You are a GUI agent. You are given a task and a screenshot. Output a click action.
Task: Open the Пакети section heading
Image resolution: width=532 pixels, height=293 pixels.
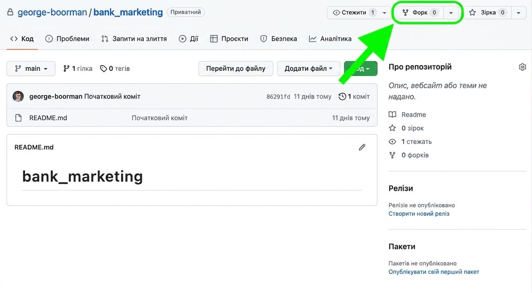(x=402, y=246)
